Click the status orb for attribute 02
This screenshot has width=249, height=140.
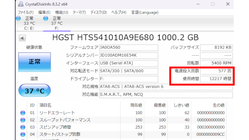(x=23, y=120)
